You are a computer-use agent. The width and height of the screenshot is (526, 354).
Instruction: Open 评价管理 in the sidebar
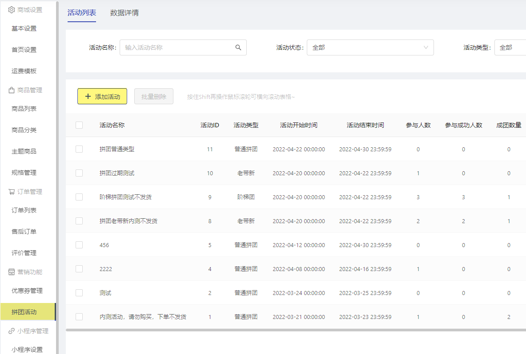pos(24,253)
